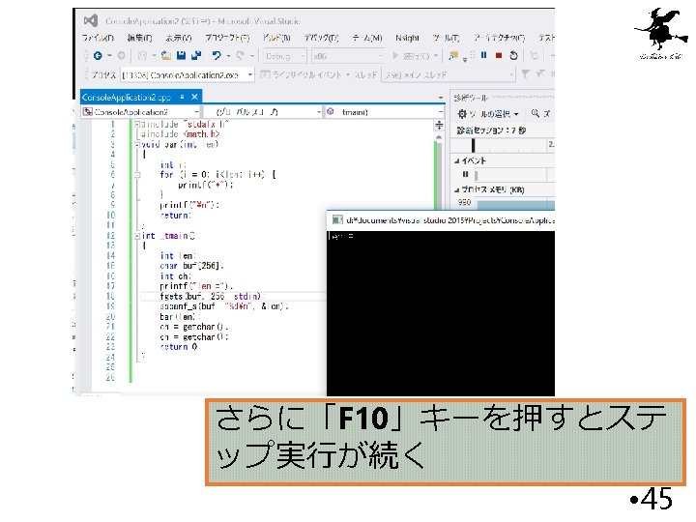
Task: Collapse the void bar function outline
Action: pos(137,145)
